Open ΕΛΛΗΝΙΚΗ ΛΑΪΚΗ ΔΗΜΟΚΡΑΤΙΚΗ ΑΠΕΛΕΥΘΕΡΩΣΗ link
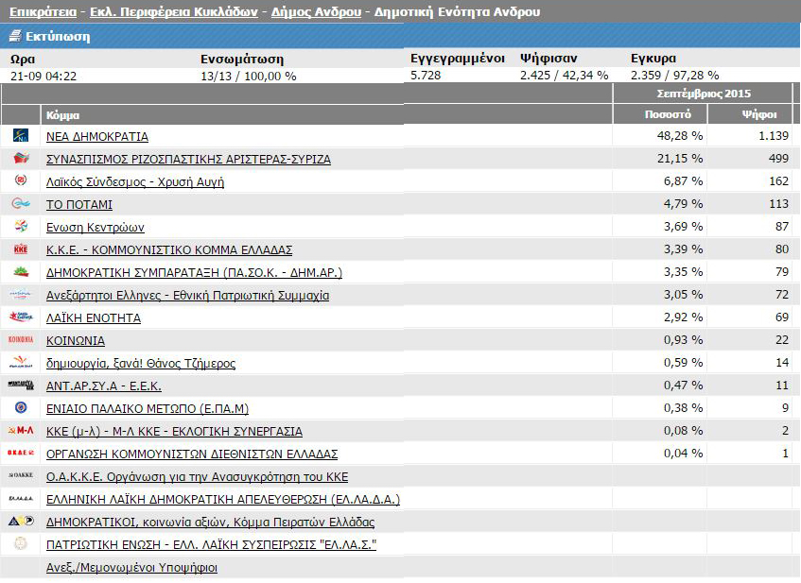Viewport: 801px width, 583px height. [x=223, y=499]
